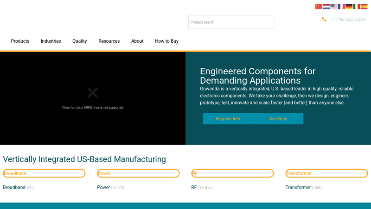This screenshot has height=209, width=371.
Task: Open the Industries menu
Action: pyautogui.click(x=51, y=41)
